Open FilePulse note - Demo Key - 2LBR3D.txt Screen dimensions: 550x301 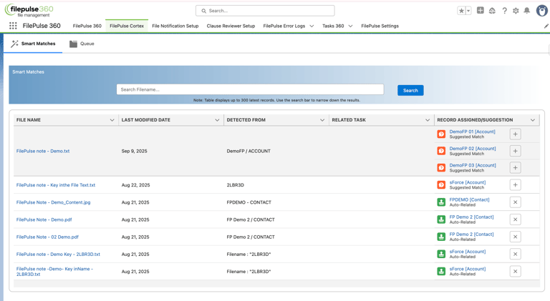[x=58, y=255]
